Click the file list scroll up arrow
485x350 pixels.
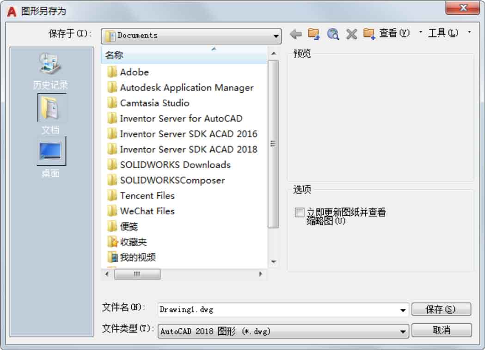[x=273, y=54]
